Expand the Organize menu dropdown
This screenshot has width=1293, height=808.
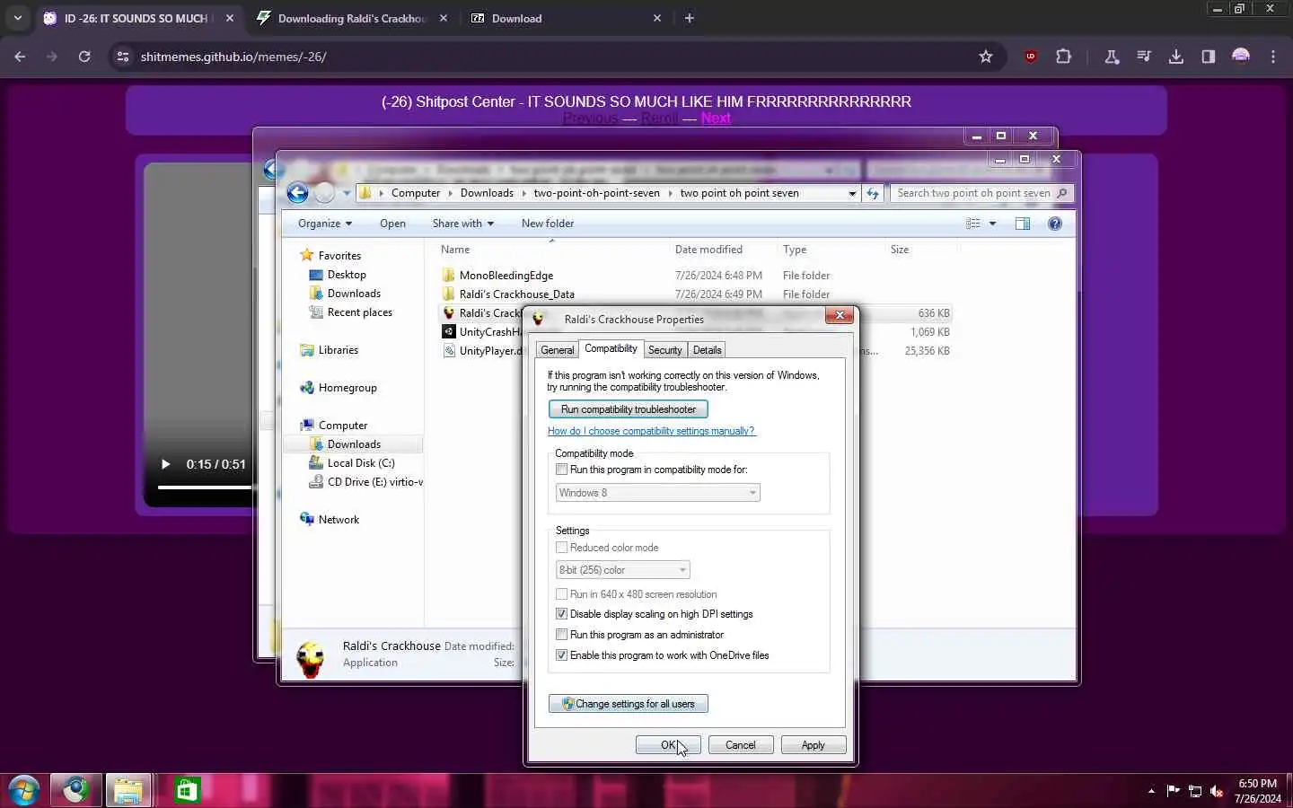pyautogui.click(x=324, y=224)
